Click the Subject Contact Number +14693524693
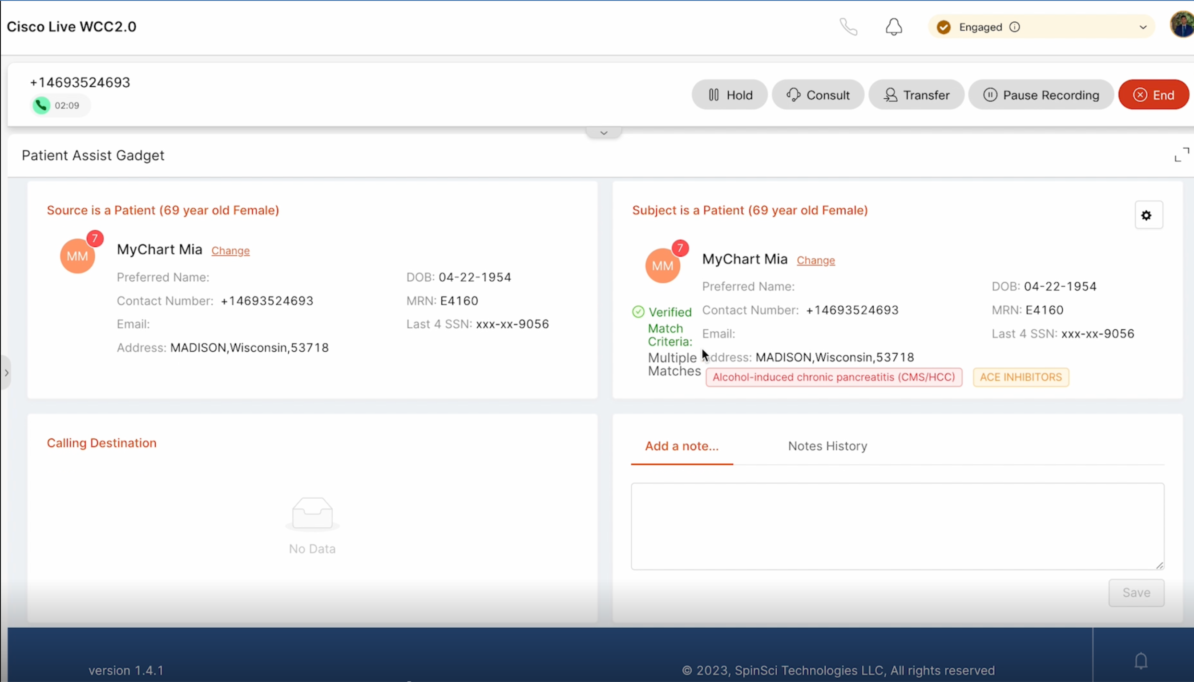The width and height of the screenshot is (1194, 682). click(852, 310)
